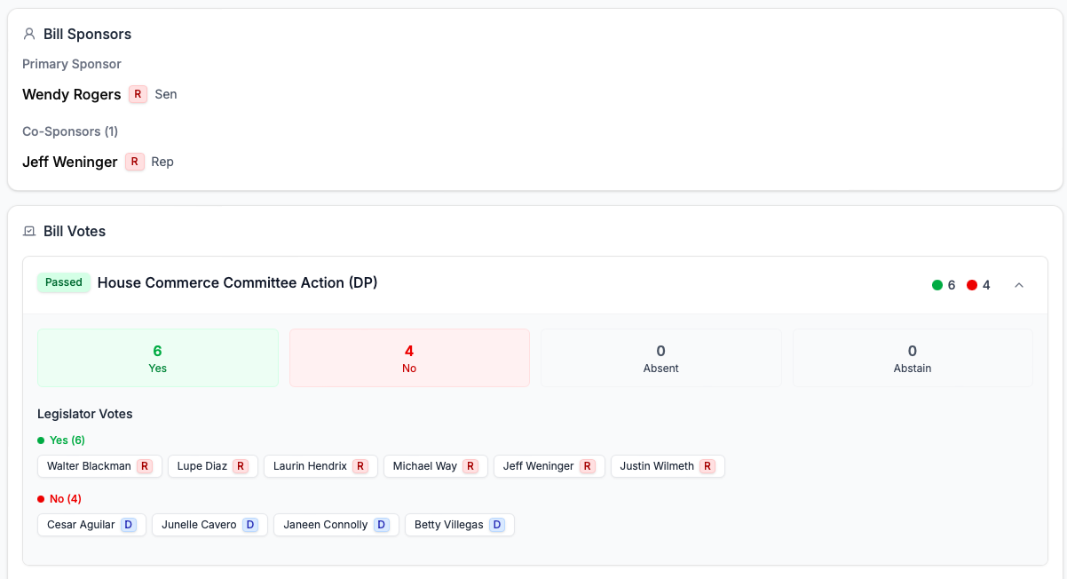Click the red dot beside header count 4
This screenshot has width=1067, height=579.
pyautogui.click(x=972, y=285)
